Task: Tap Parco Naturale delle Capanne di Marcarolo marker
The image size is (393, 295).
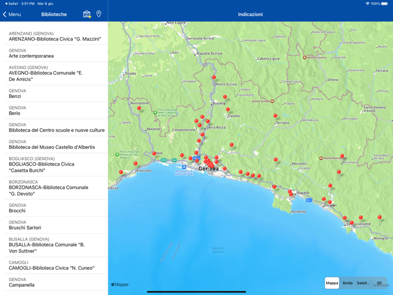Action: pos(155,112)
